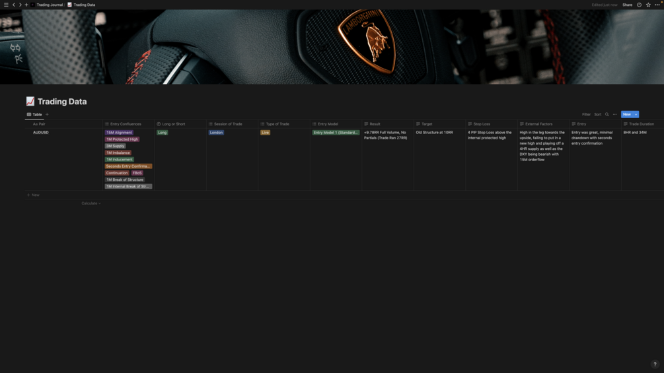This screenshot has height=373, width=664.
Task: Open the External Factors column header
Action: (543, 124)
